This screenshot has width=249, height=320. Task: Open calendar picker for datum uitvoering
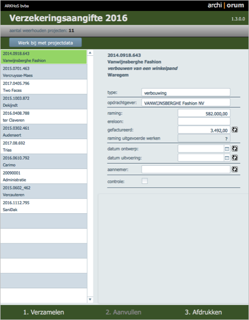pos(227,158)
